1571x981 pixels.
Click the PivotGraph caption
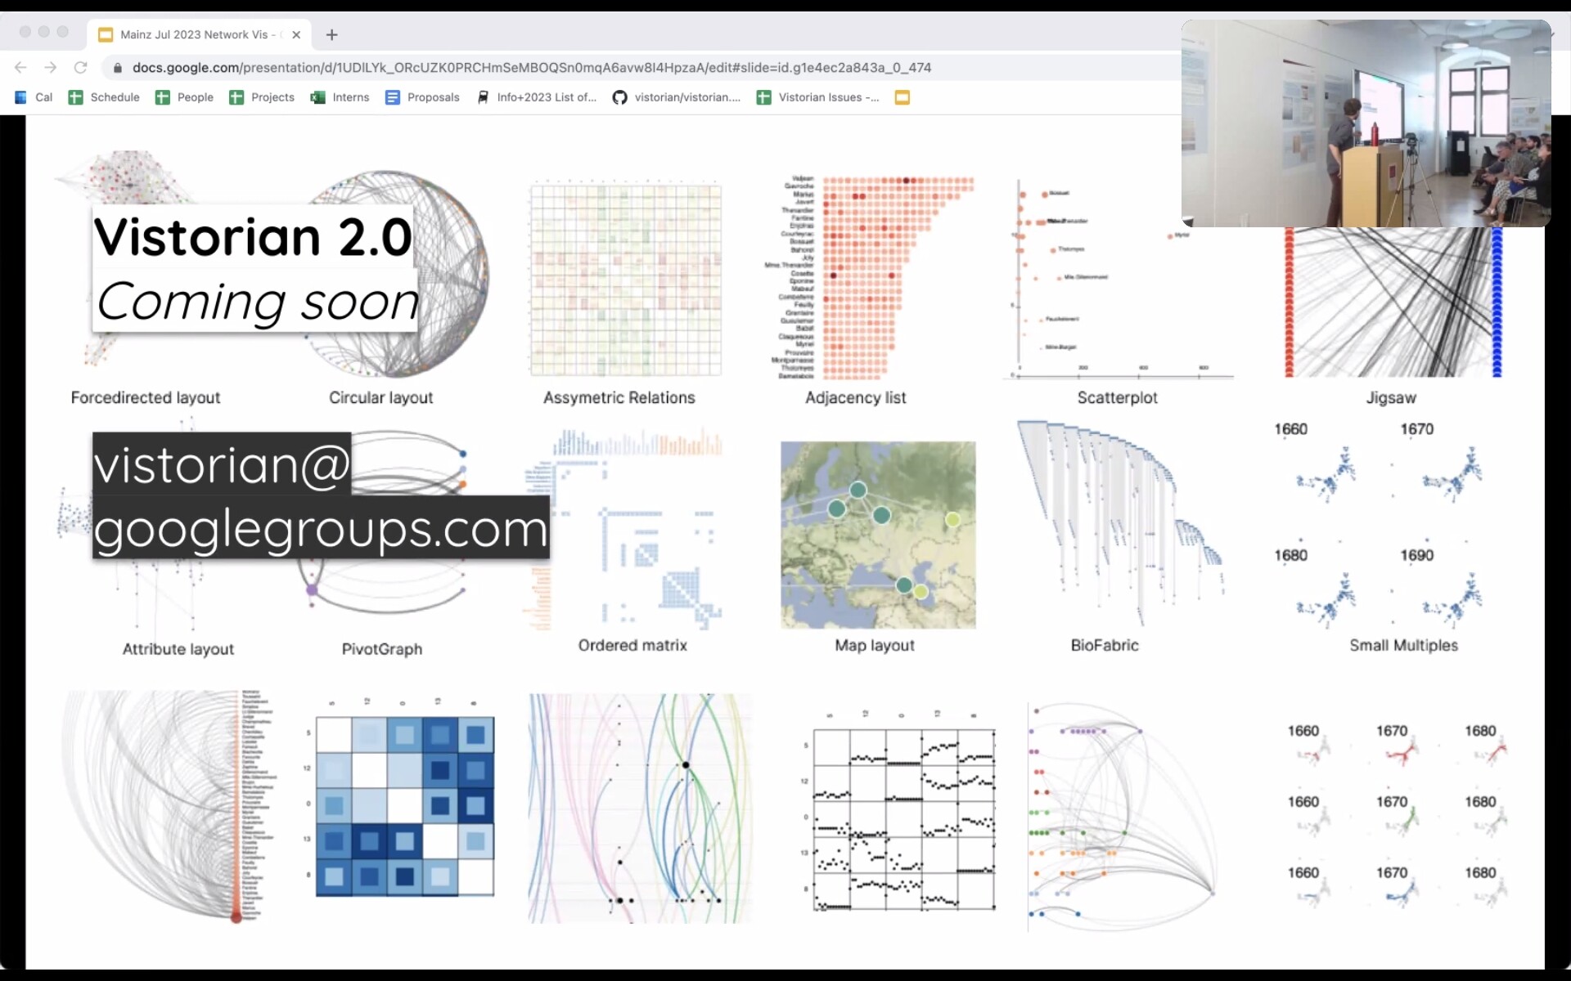(x=382, y=649)
